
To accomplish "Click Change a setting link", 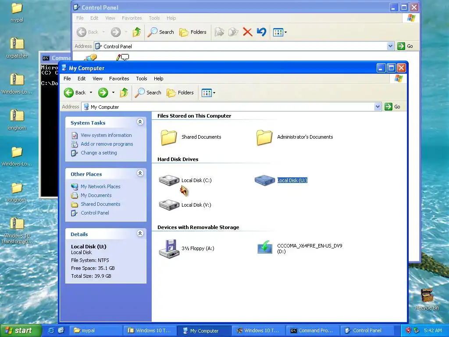I will [99, 153].
